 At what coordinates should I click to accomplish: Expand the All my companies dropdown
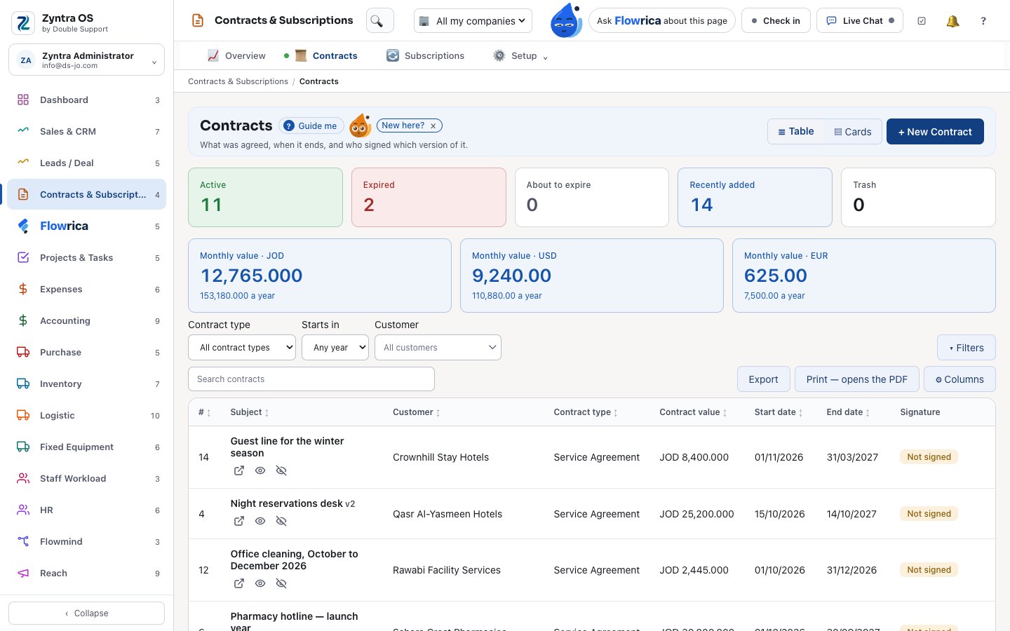tap(473, 21)
